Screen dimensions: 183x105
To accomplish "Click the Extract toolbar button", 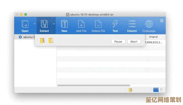I will 44,26.
